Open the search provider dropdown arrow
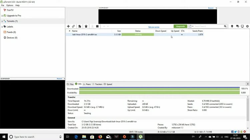Viewport: 250px width, 140px height. click(x=193, y=26)
